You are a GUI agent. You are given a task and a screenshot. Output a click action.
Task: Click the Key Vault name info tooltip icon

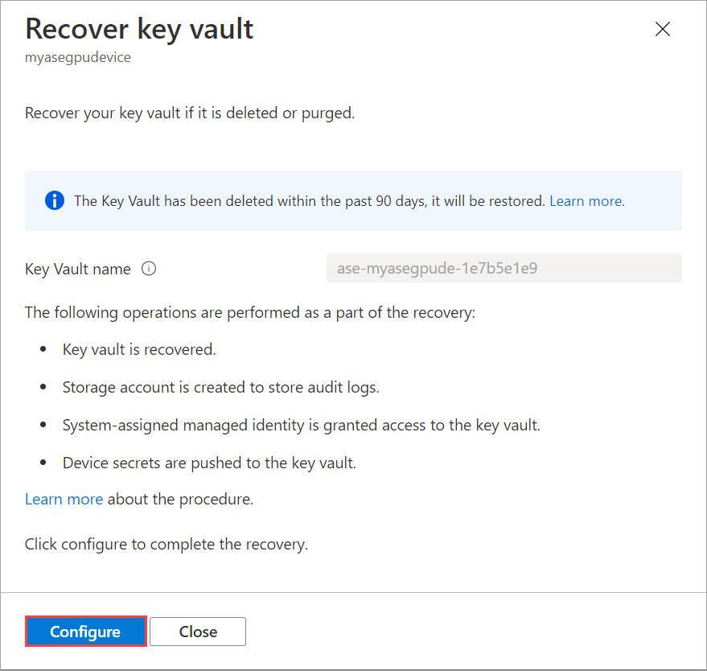click(149, 269)
